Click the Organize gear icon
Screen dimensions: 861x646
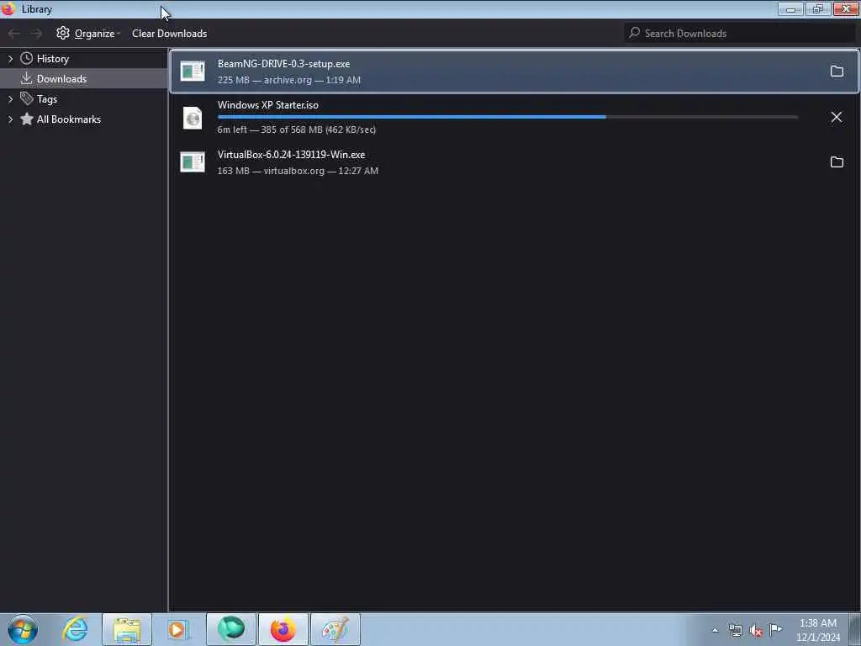click(63, 33)
